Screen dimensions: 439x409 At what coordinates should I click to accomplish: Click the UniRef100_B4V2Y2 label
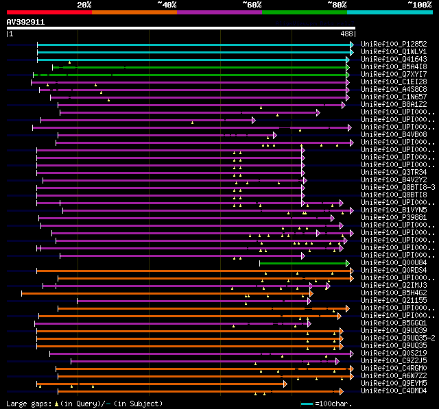pyautogui.click(x=394, y=180)
